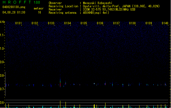Select the file name 0408280130.png
Viewport: 171px width, 108px height.
click(14, 7)
